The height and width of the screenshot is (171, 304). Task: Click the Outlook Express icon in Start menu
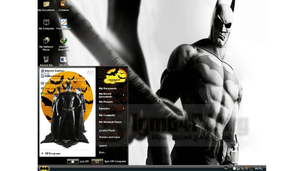click(x=43, y=76)
